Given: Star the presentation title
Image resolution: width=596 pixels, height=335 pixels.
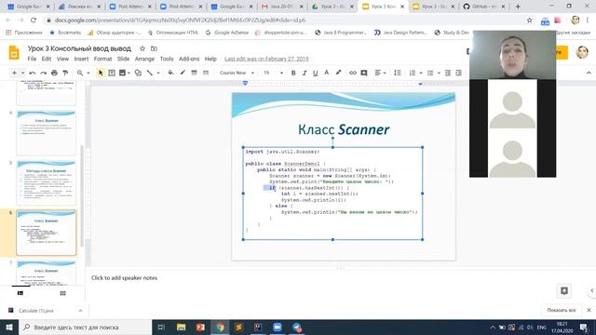Looking at the screenshot, I should tap(142, 48).
